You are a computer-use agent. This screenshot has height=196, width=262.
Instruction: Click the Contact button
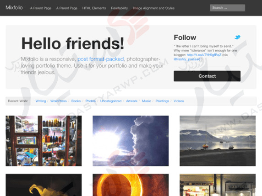(x=207, y=76)
